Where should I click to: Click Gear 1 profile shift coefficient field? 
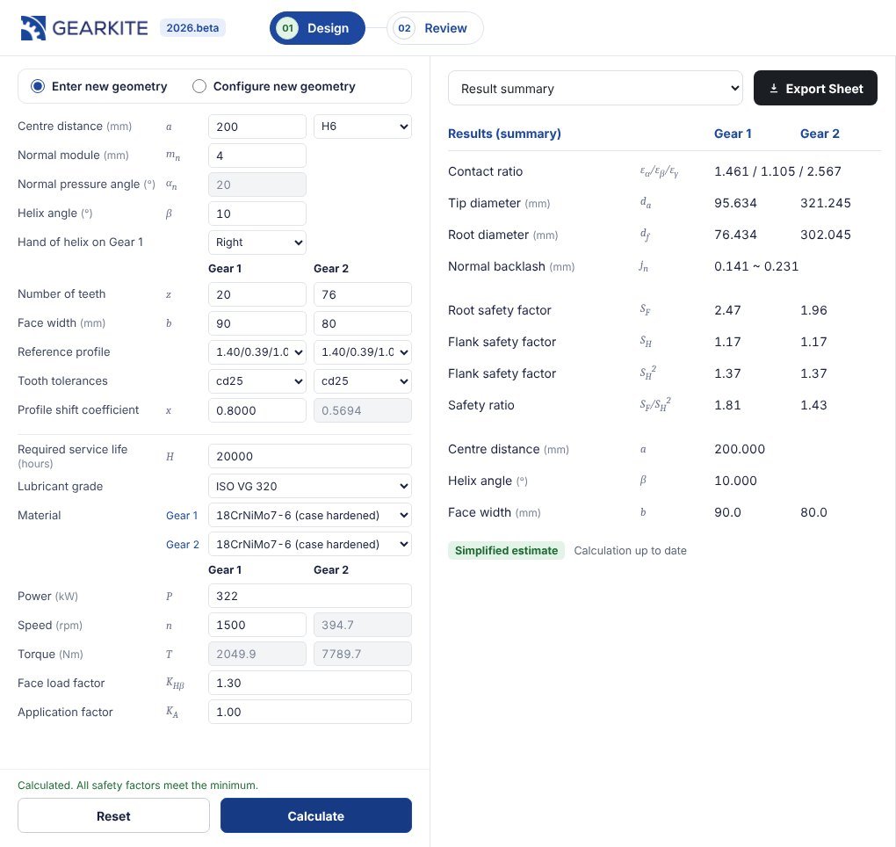[257, 410]
